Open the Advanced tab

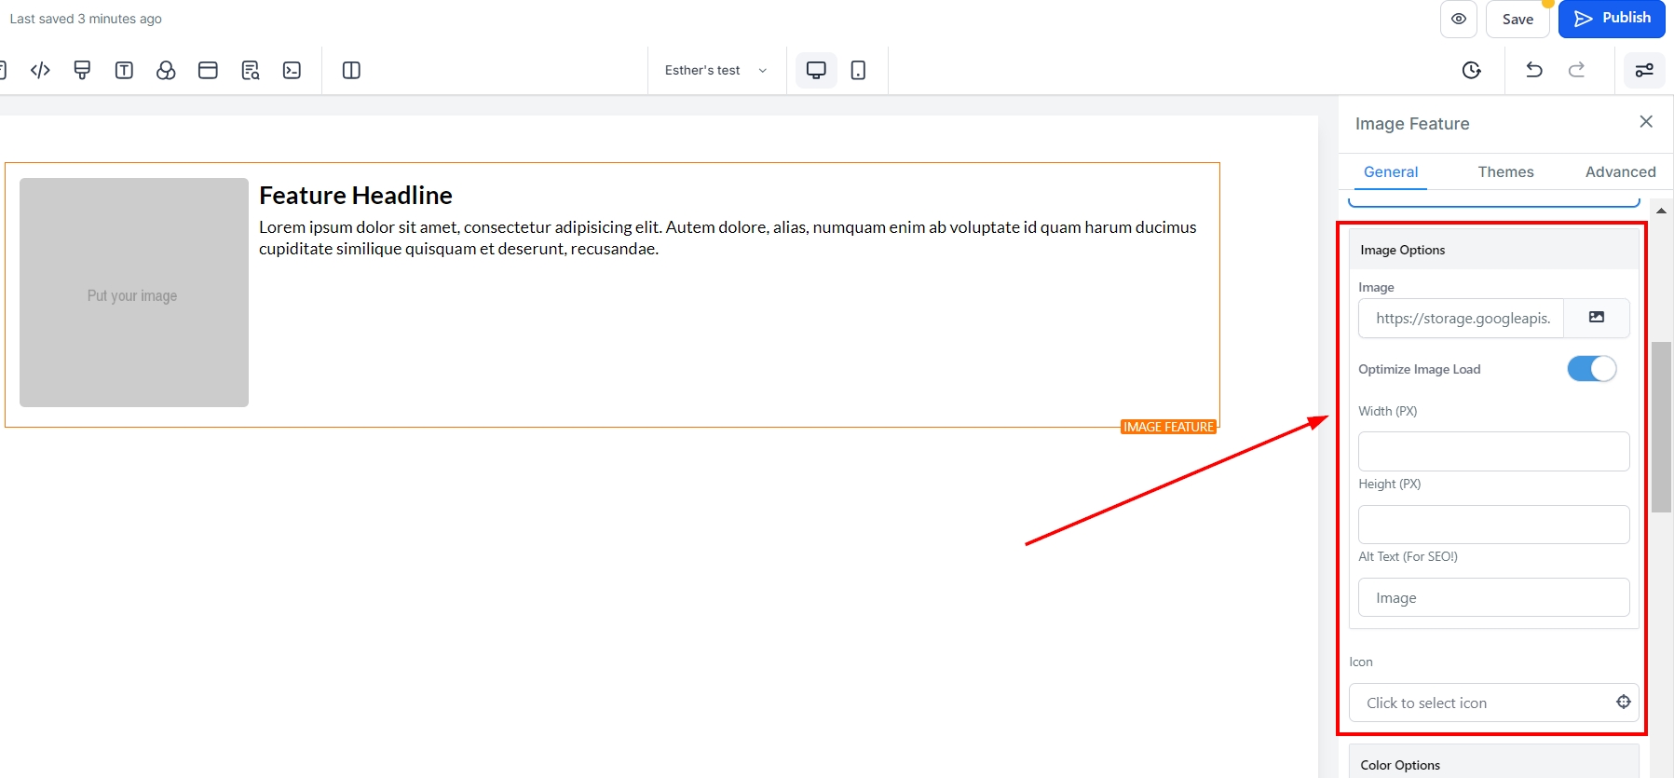(1620, 172)
